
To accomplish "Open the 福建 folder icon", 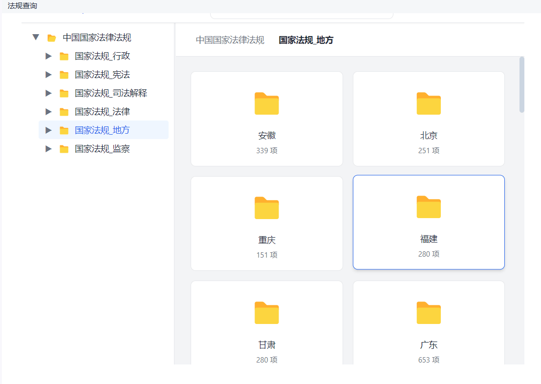I will (x=429, y=207).
